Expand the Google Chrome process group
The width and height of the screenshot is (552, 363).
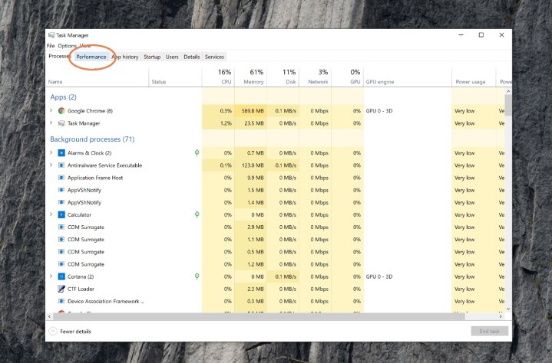click(51, 111)
